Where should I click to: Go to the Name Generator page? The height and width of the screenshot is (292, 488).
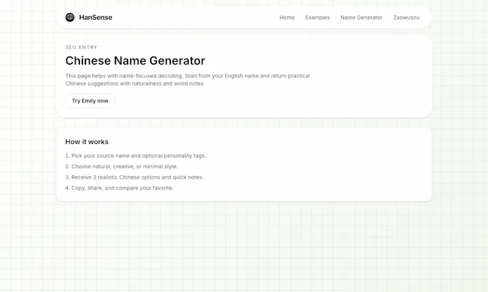361,18
